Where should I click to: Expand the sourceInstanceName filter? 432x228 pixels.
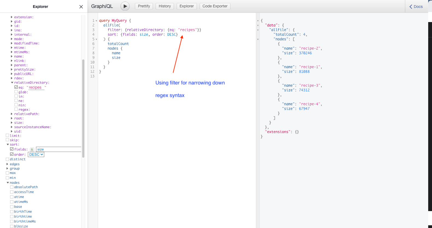pos(12,127)
